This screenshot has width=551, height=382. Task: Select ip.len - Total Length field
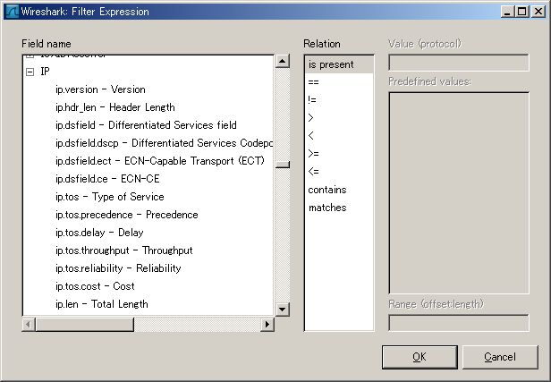(102, 304)
